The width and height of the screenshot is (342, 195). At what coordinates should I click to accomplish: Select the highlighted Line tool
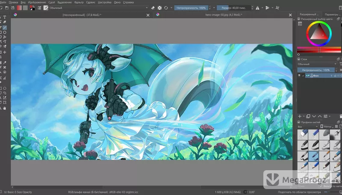tap(5, 28)
